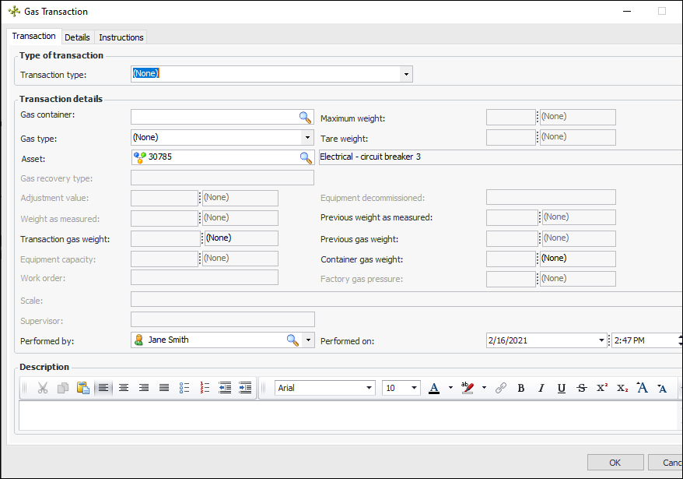Open the Arial font name dropdown
683x479 pixels.
coord(370,388)
